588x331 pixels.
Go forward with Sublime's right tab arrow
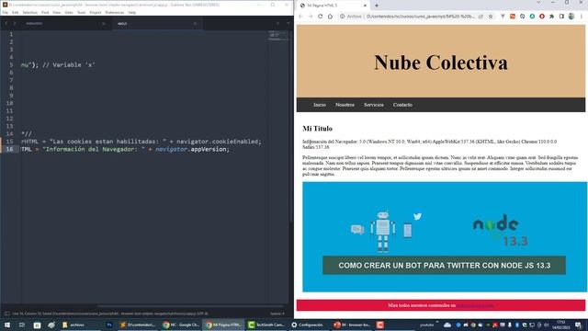click(15, 23)
